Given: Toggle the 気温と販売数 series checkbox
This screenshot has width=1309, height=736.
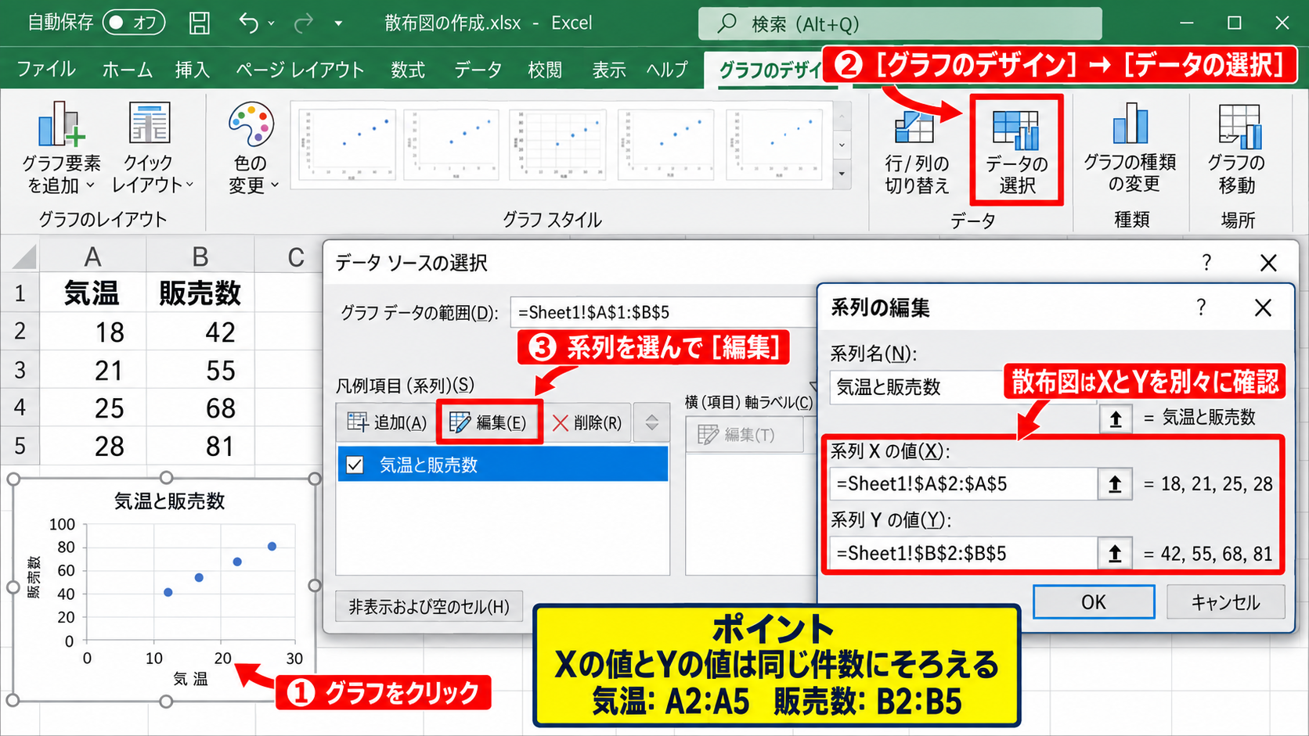Looking at the screenshot, I should [355, 465].
